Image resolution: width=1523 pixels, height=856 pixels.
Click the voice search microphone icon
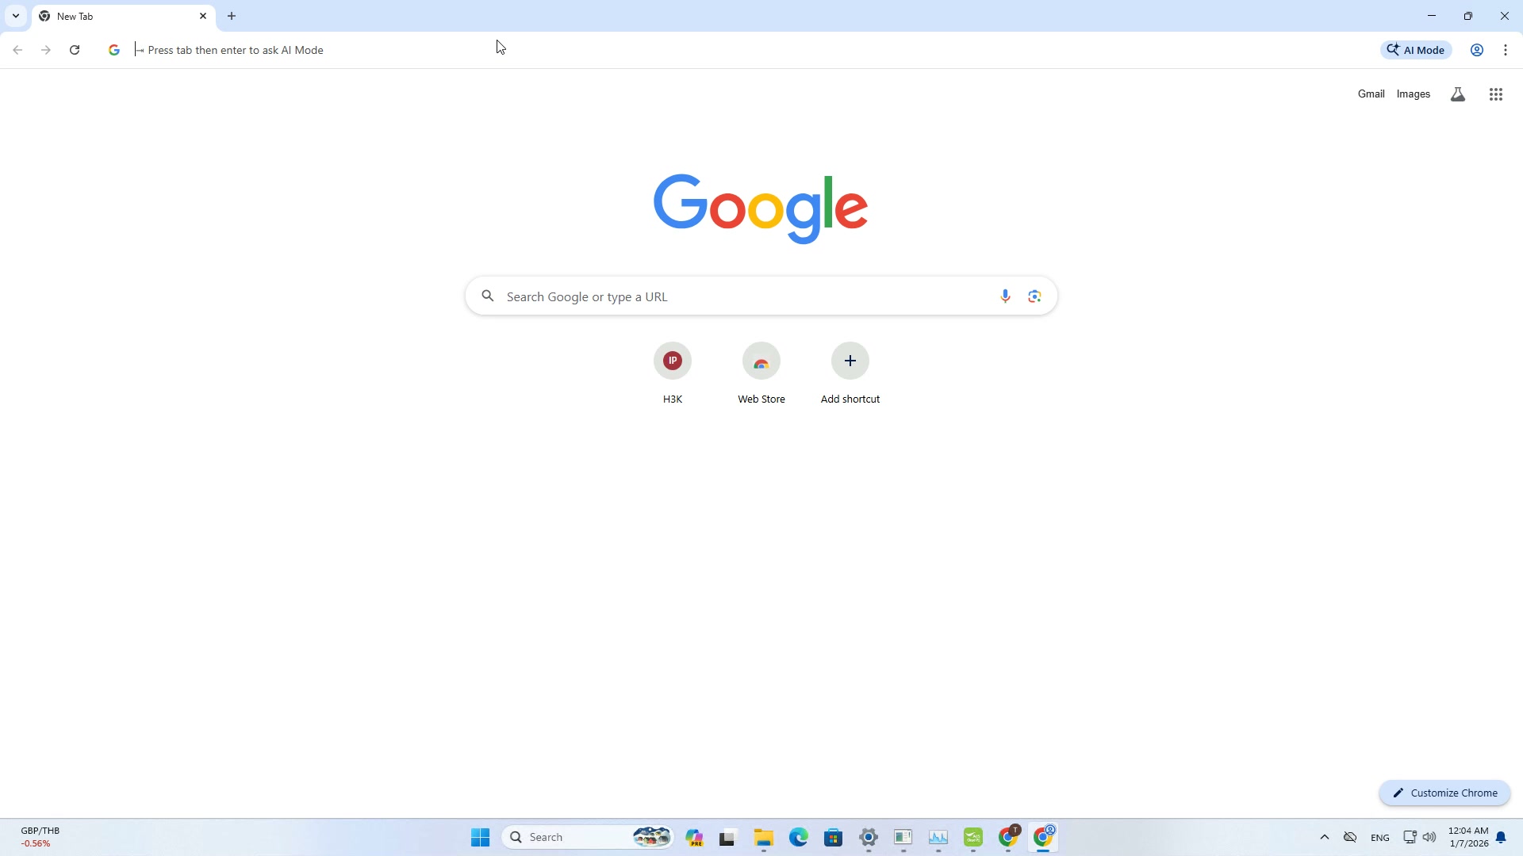point(1005,296)
